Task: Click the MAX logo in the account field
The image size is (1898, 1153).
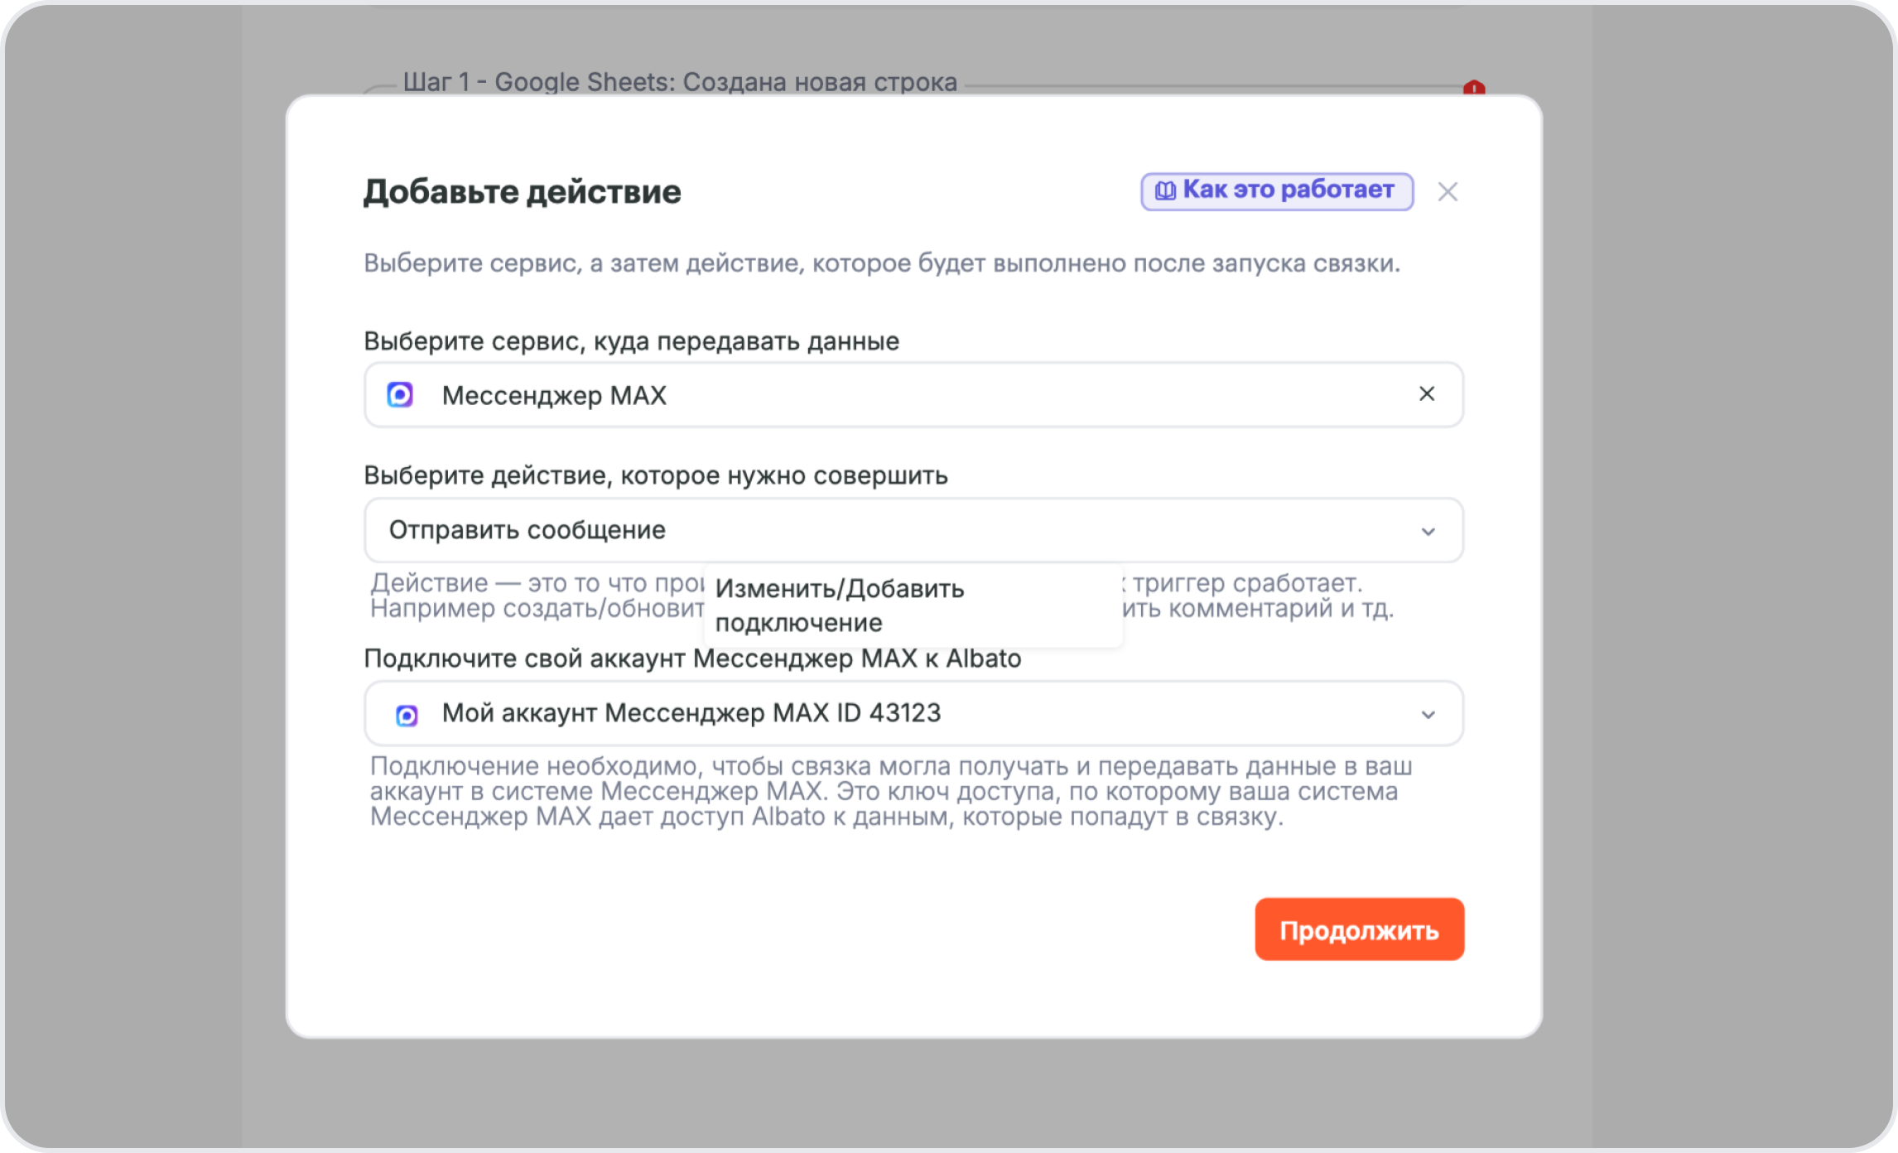Action: click(x=407, y=715)
